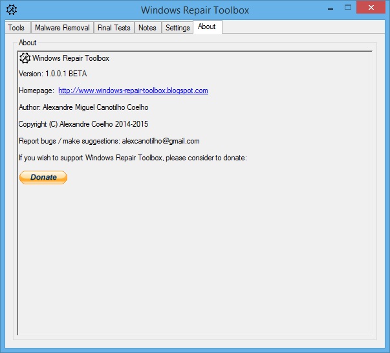Screen dimensions: 390x353
Task: Click the window title 'Windows Repair Toolbox'
Action: coord(195,10)
